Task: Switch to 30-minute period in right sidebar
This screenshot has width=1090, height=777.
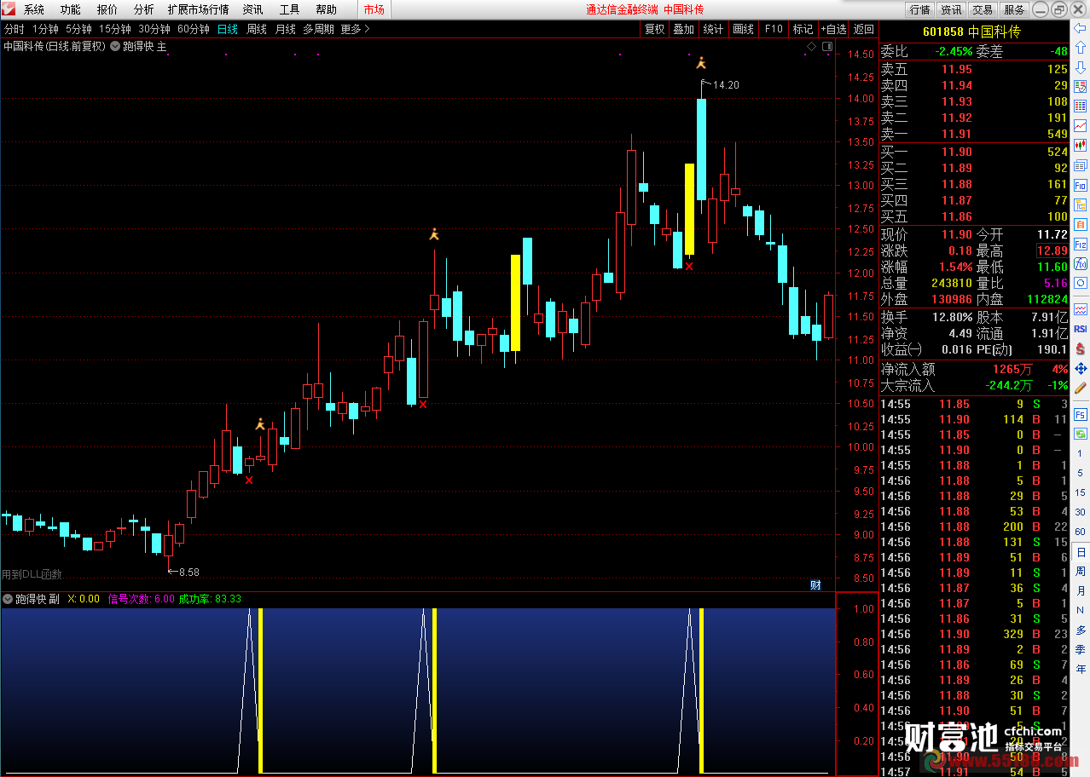Action: (1081, 512)
